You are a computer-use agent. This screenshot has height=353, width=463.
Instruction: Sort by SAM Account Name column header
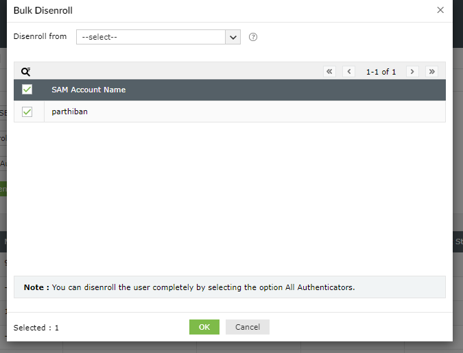[88, 90]
